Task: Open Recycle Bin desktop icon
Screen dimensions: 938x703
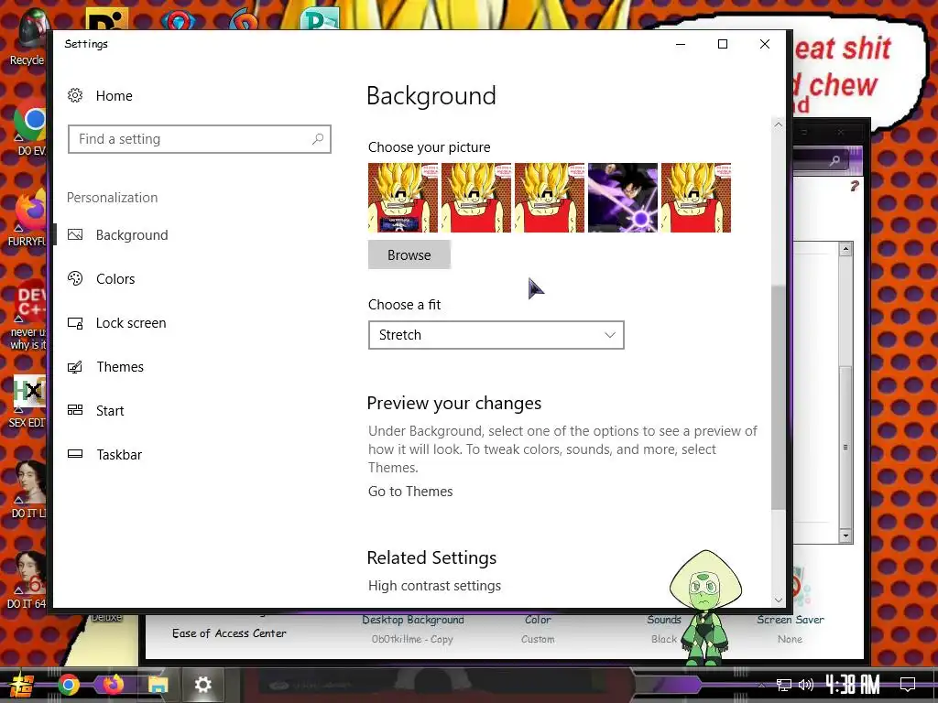Action: click(27, 38)
